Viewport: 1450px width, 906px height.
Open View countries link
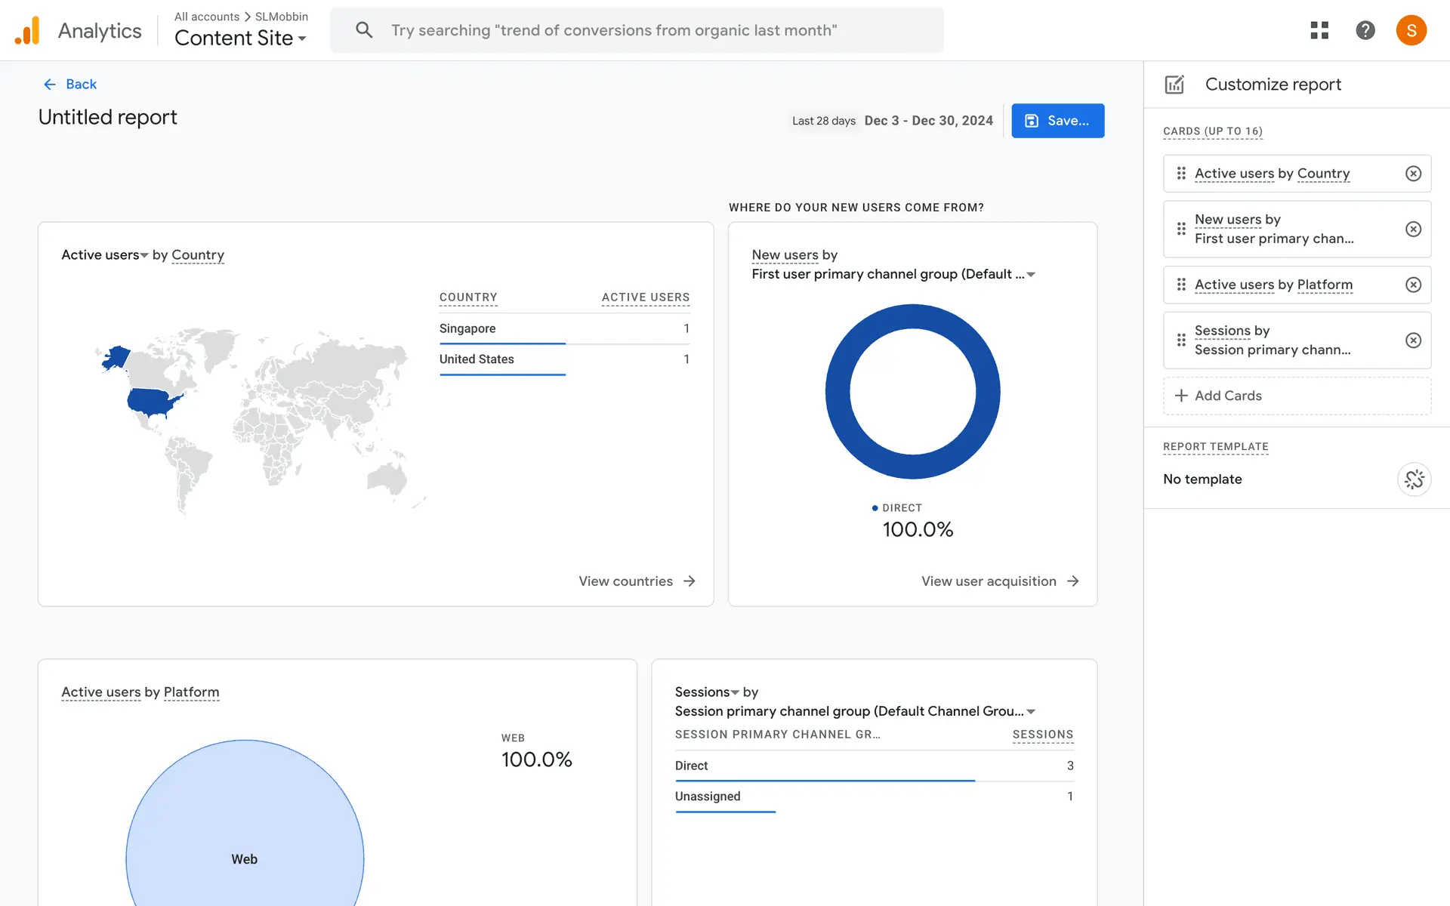[637, 581]
